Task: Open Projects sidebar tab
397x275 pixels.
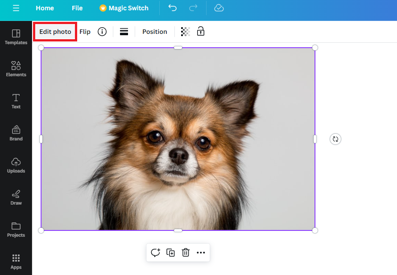Action: 16,230
